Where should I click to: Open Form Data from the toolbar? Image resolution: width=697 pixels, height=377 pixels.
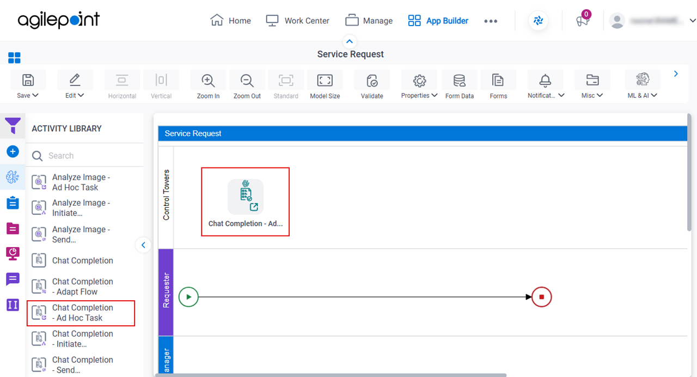(460, 85)
